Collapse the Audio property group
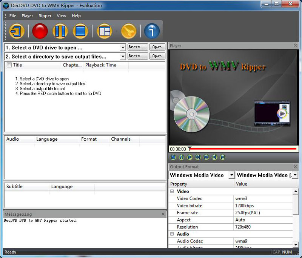 coord(172,234)
